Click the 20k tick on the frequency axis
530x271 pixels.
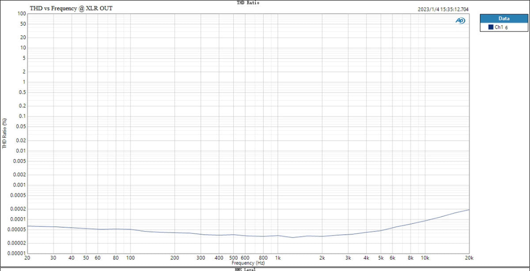click(x=469, y=258)
